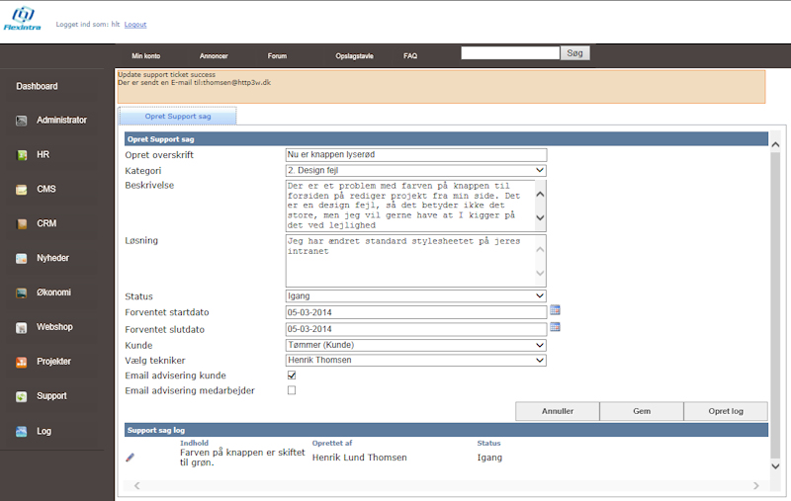Open Opslagstavle menu
This screenshot has height=501, width=791.
click(x=355, y=56)
